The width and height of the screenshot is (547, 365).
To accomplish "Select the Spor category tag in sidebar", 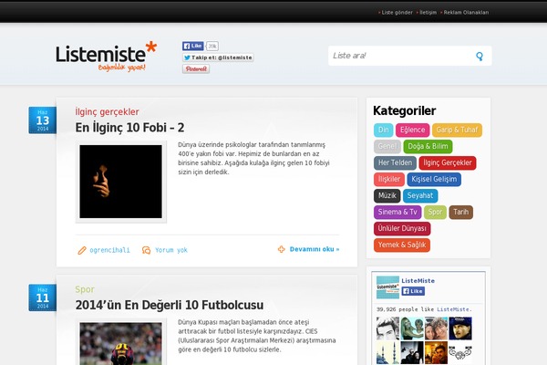I will [x=435, y=212].
